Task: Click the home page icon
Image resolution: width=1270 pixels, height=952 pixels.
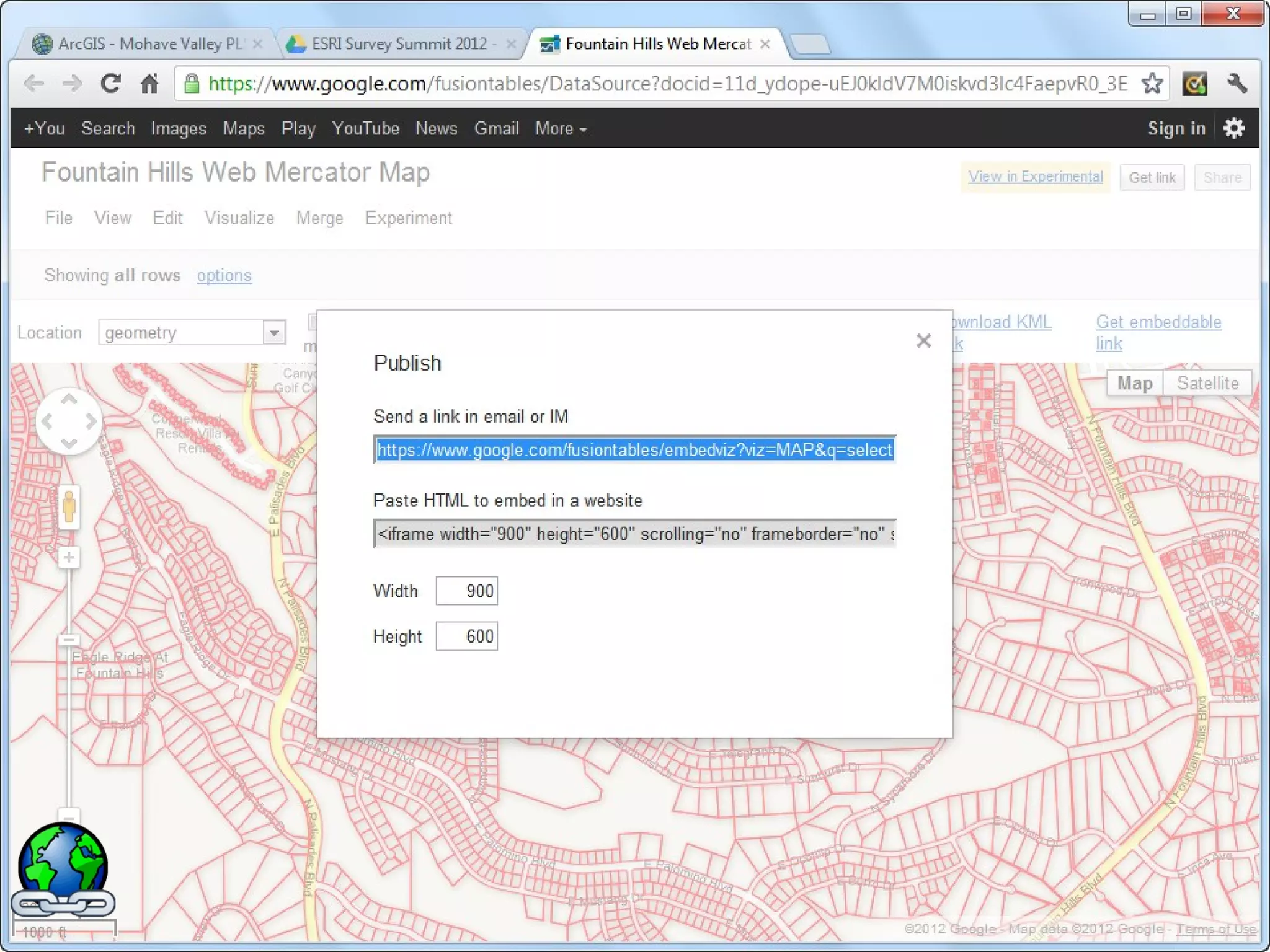Action: click(149, 83)
